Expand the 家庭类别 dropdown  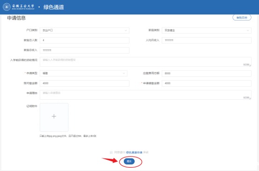[207, 30]
